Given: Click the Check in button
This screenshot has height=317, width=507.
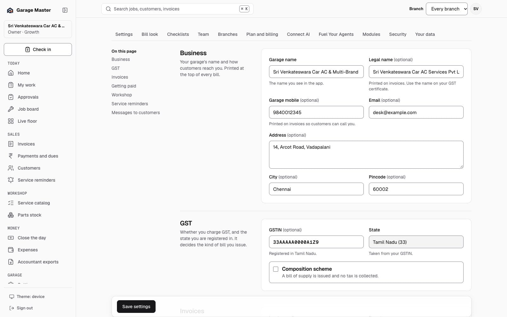Looking at the screenshot, I should click(x=38, y=49).
